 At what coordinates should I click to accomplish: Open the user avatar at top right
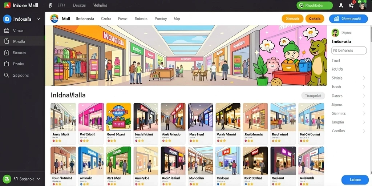pos(362,5)
